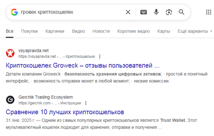The width and height of the screenshot is (214, 136).
Task: Click the Google logo in search bar
Action: (14, 12)
